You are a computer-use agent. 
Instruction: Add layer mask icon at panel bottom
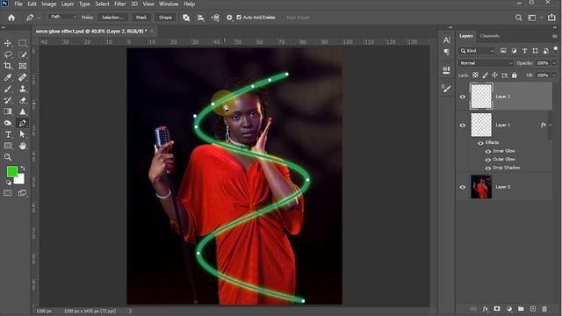tap(497, 309)
